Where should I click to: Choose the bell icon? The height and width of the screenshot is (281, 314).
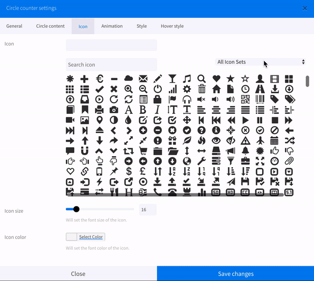pyautogui.click(x=245, y=151)
